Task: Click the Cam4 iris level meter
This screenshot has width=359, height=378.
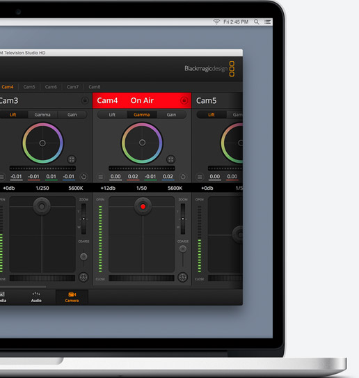Action: (x=100, y=239)
